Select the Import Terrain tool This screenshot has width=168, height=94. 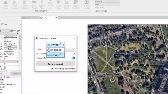(6, 4)
